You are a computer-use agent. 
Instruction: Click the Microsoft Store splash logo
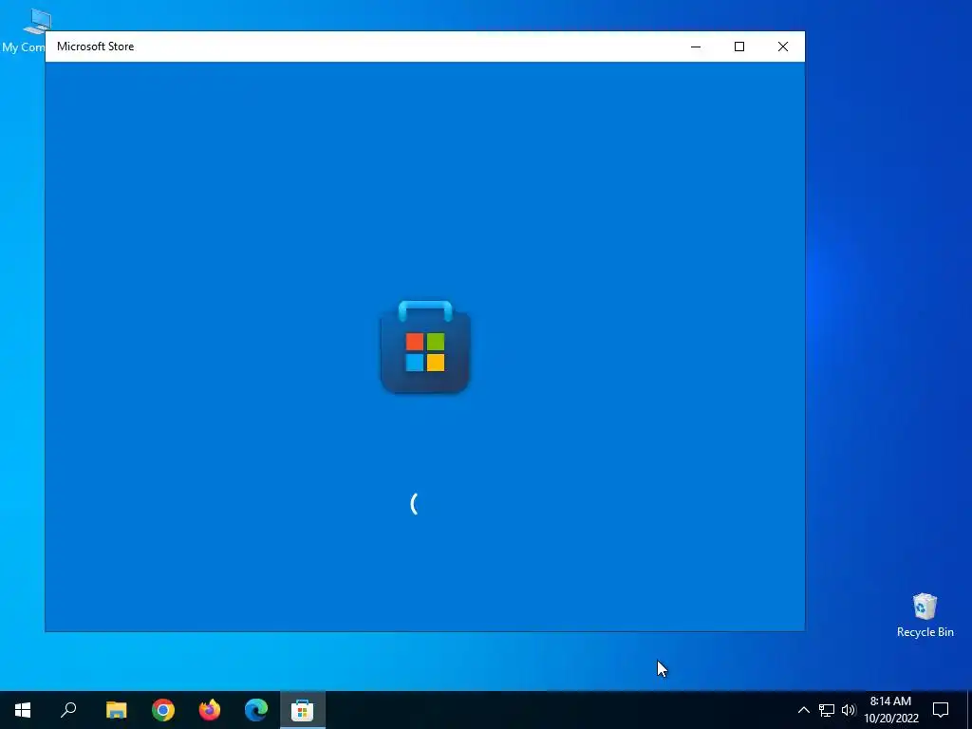[x=425, y=347]
